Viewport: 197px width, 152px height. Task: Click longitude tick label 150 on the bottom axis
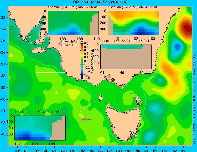coord(155,150)
